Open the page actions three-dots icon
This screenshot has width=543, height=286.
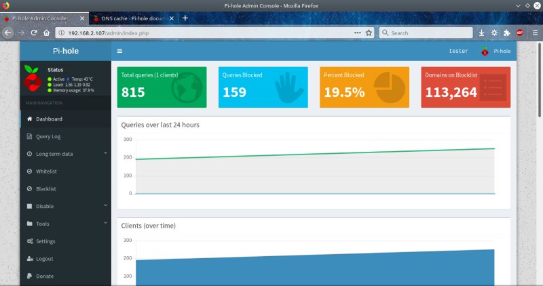(x=358, y=33)
